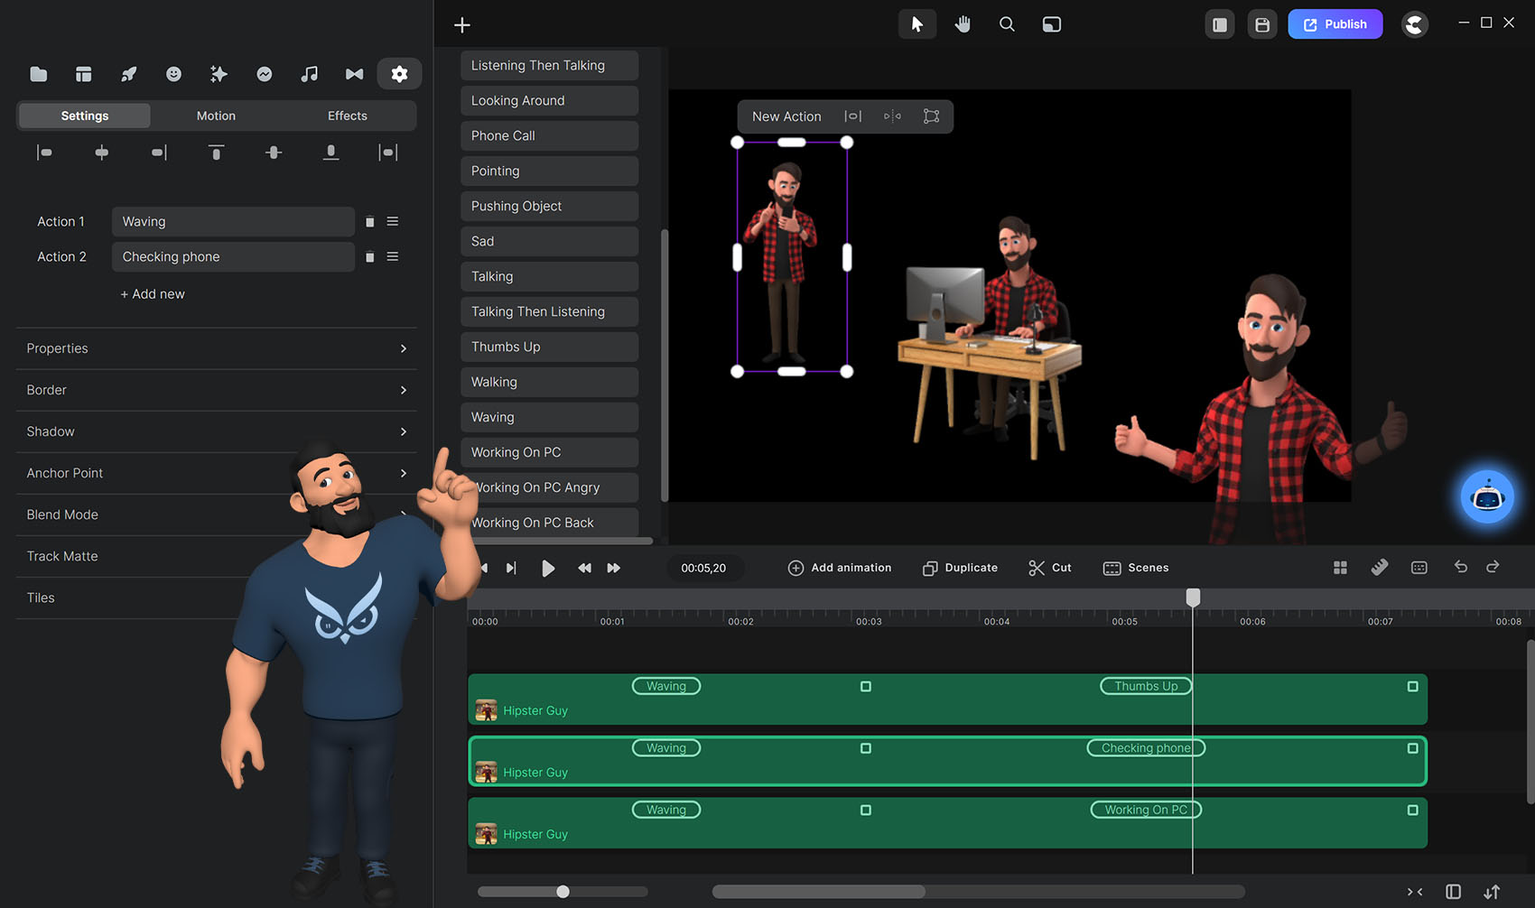Delete Action 1 Waving with trash icon
Viewport: 1535px width, 908px height.
pos(369,222)
